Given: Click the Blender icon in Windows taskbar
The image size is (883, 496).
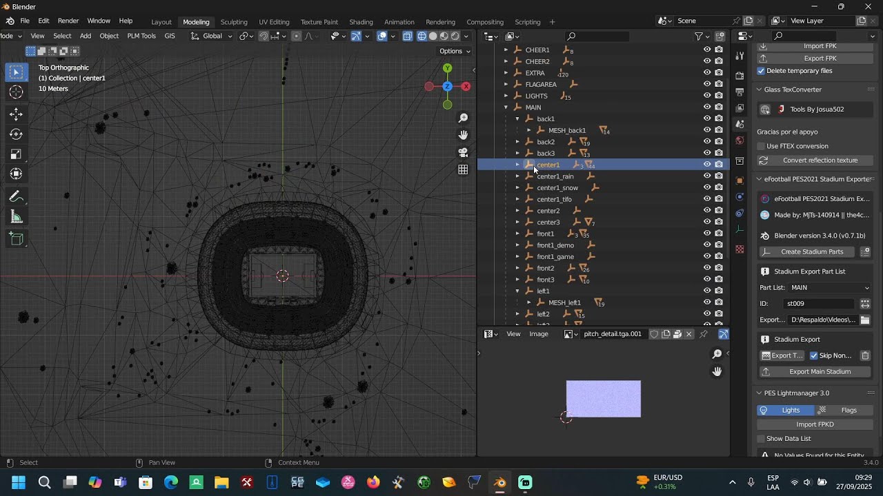Looking at the screenshot, I should click(x=499, y=482).
